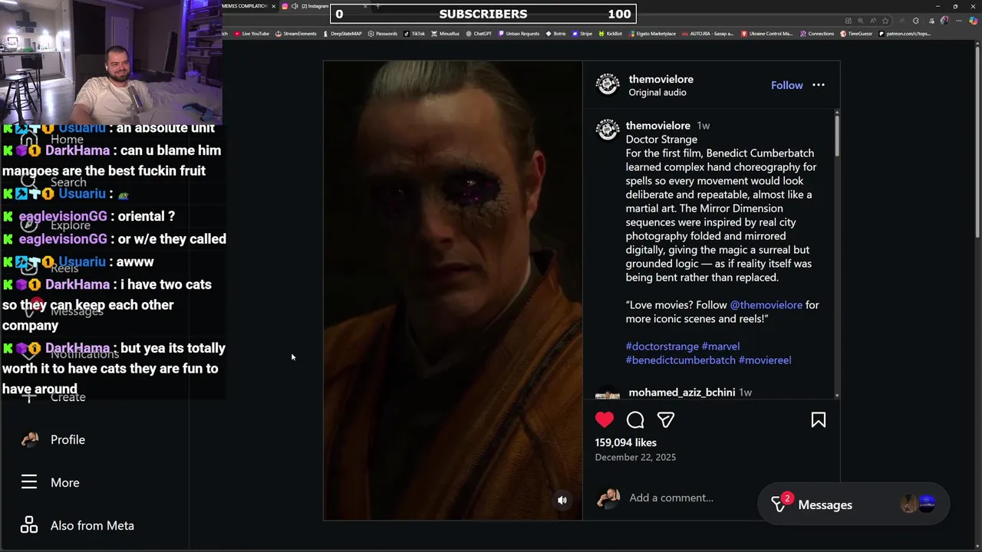
Task: Open the Passwords bookmark
Action: click(382, 34)
